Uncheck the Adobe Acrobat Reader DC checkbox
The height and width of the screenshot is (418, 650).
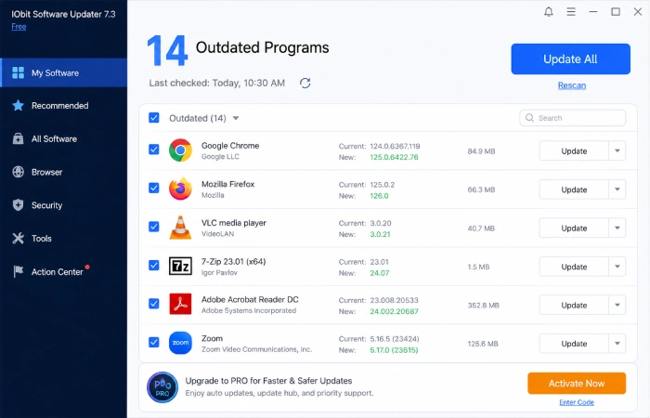pyautogui.click(x=154, y=304)
